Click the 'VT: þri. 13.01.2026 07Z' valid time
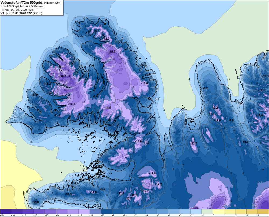Image resolution: width=269 pixels, height=217 pixels. [x=16, y=13]
